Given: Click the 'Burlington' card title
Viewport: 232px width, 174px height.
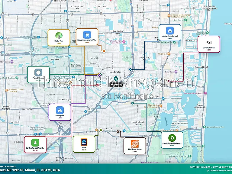Looking at the screenshot, I should pos(60,116).
